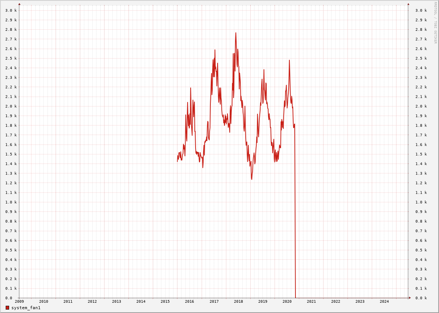Click the red arrow atop the right y-axis
The height and width of the screenshot is (313, 439).
[x=408, y=4]
